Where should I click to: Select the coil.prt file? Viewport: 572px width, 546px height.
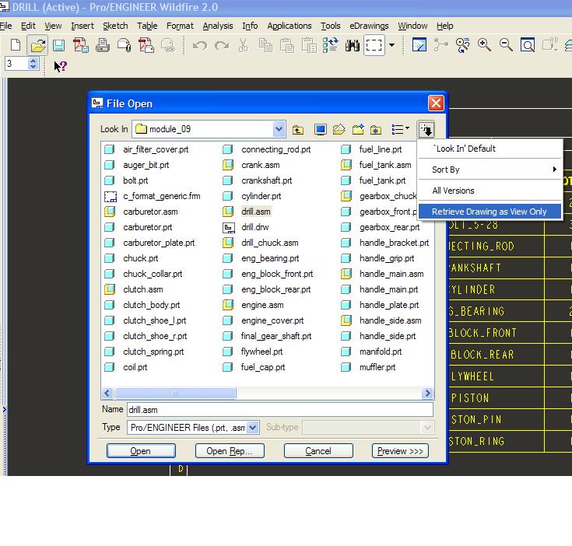(x=125, y=367)
